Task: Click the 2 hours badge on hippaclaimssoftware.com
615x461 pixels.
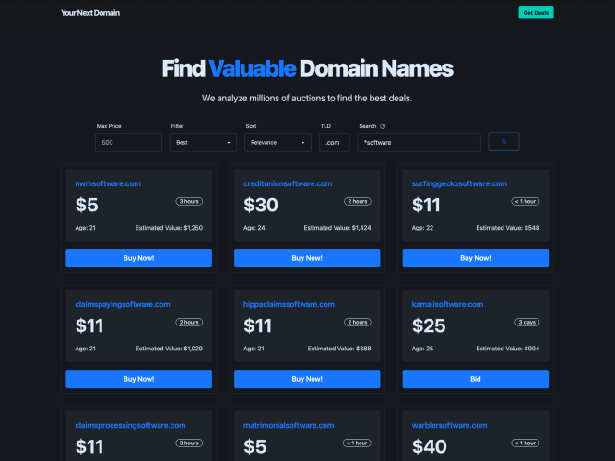Action: (358, 322)
